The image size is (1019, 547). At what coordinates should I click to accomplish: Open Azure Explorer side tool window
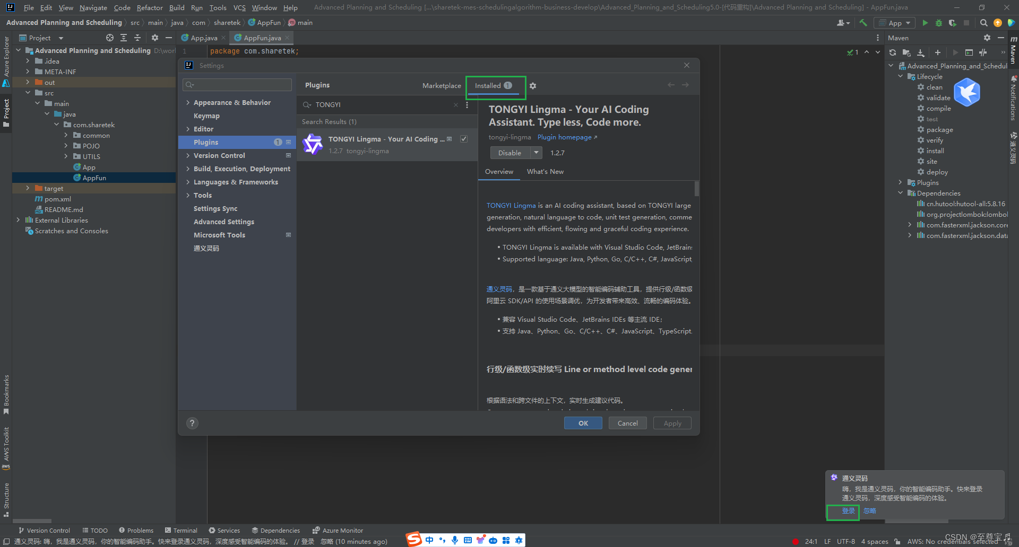pyautogui.click(x=6, y=61)
